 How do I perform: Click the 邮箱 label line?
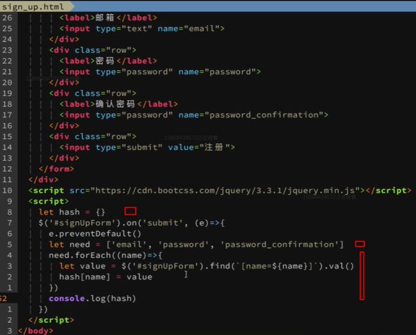pos(108,17)
